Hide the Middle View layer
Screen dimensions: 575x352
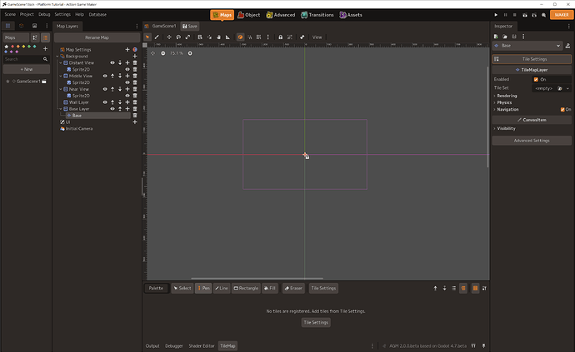[105, 76]
